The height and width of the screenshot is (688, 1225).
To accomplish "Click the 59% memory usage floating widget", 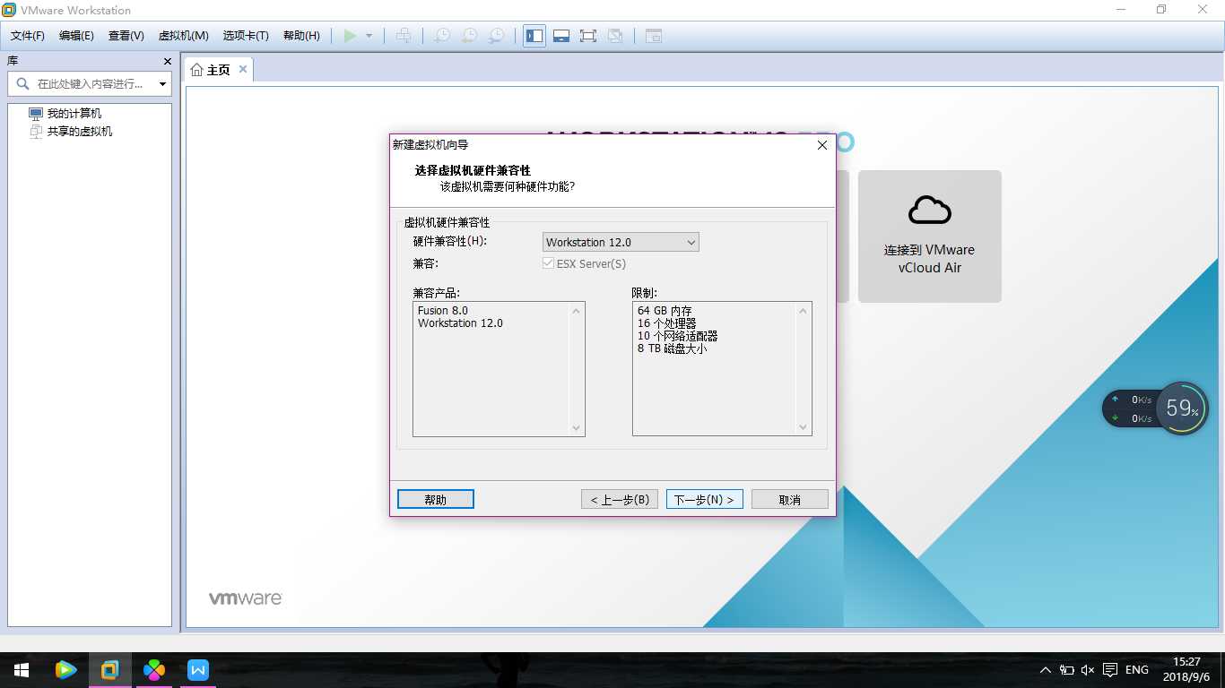I will click(x=1182, y=408).
